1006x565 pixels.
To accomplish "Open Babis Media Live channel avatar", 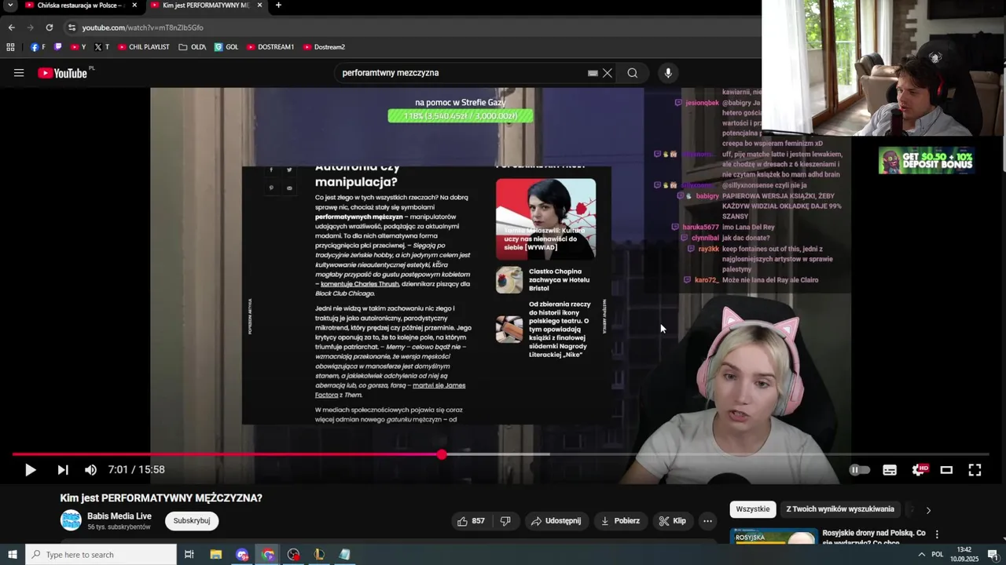I will 72,520.
